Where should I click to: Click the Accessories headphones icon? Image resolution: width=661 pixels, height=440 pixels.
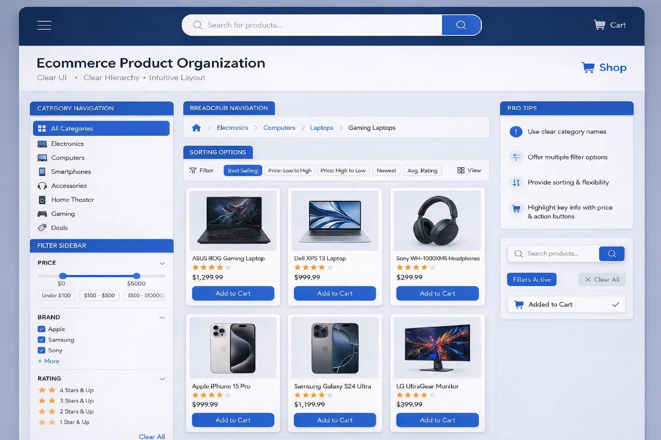coord(42,186)
